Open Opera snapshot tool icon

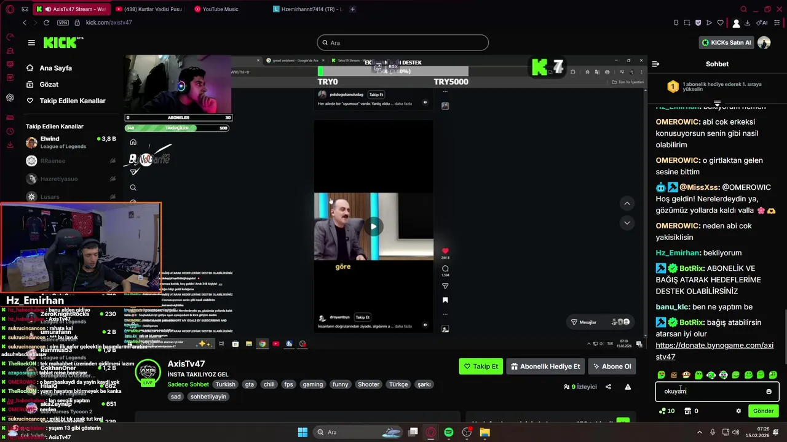tap(687, 23)
